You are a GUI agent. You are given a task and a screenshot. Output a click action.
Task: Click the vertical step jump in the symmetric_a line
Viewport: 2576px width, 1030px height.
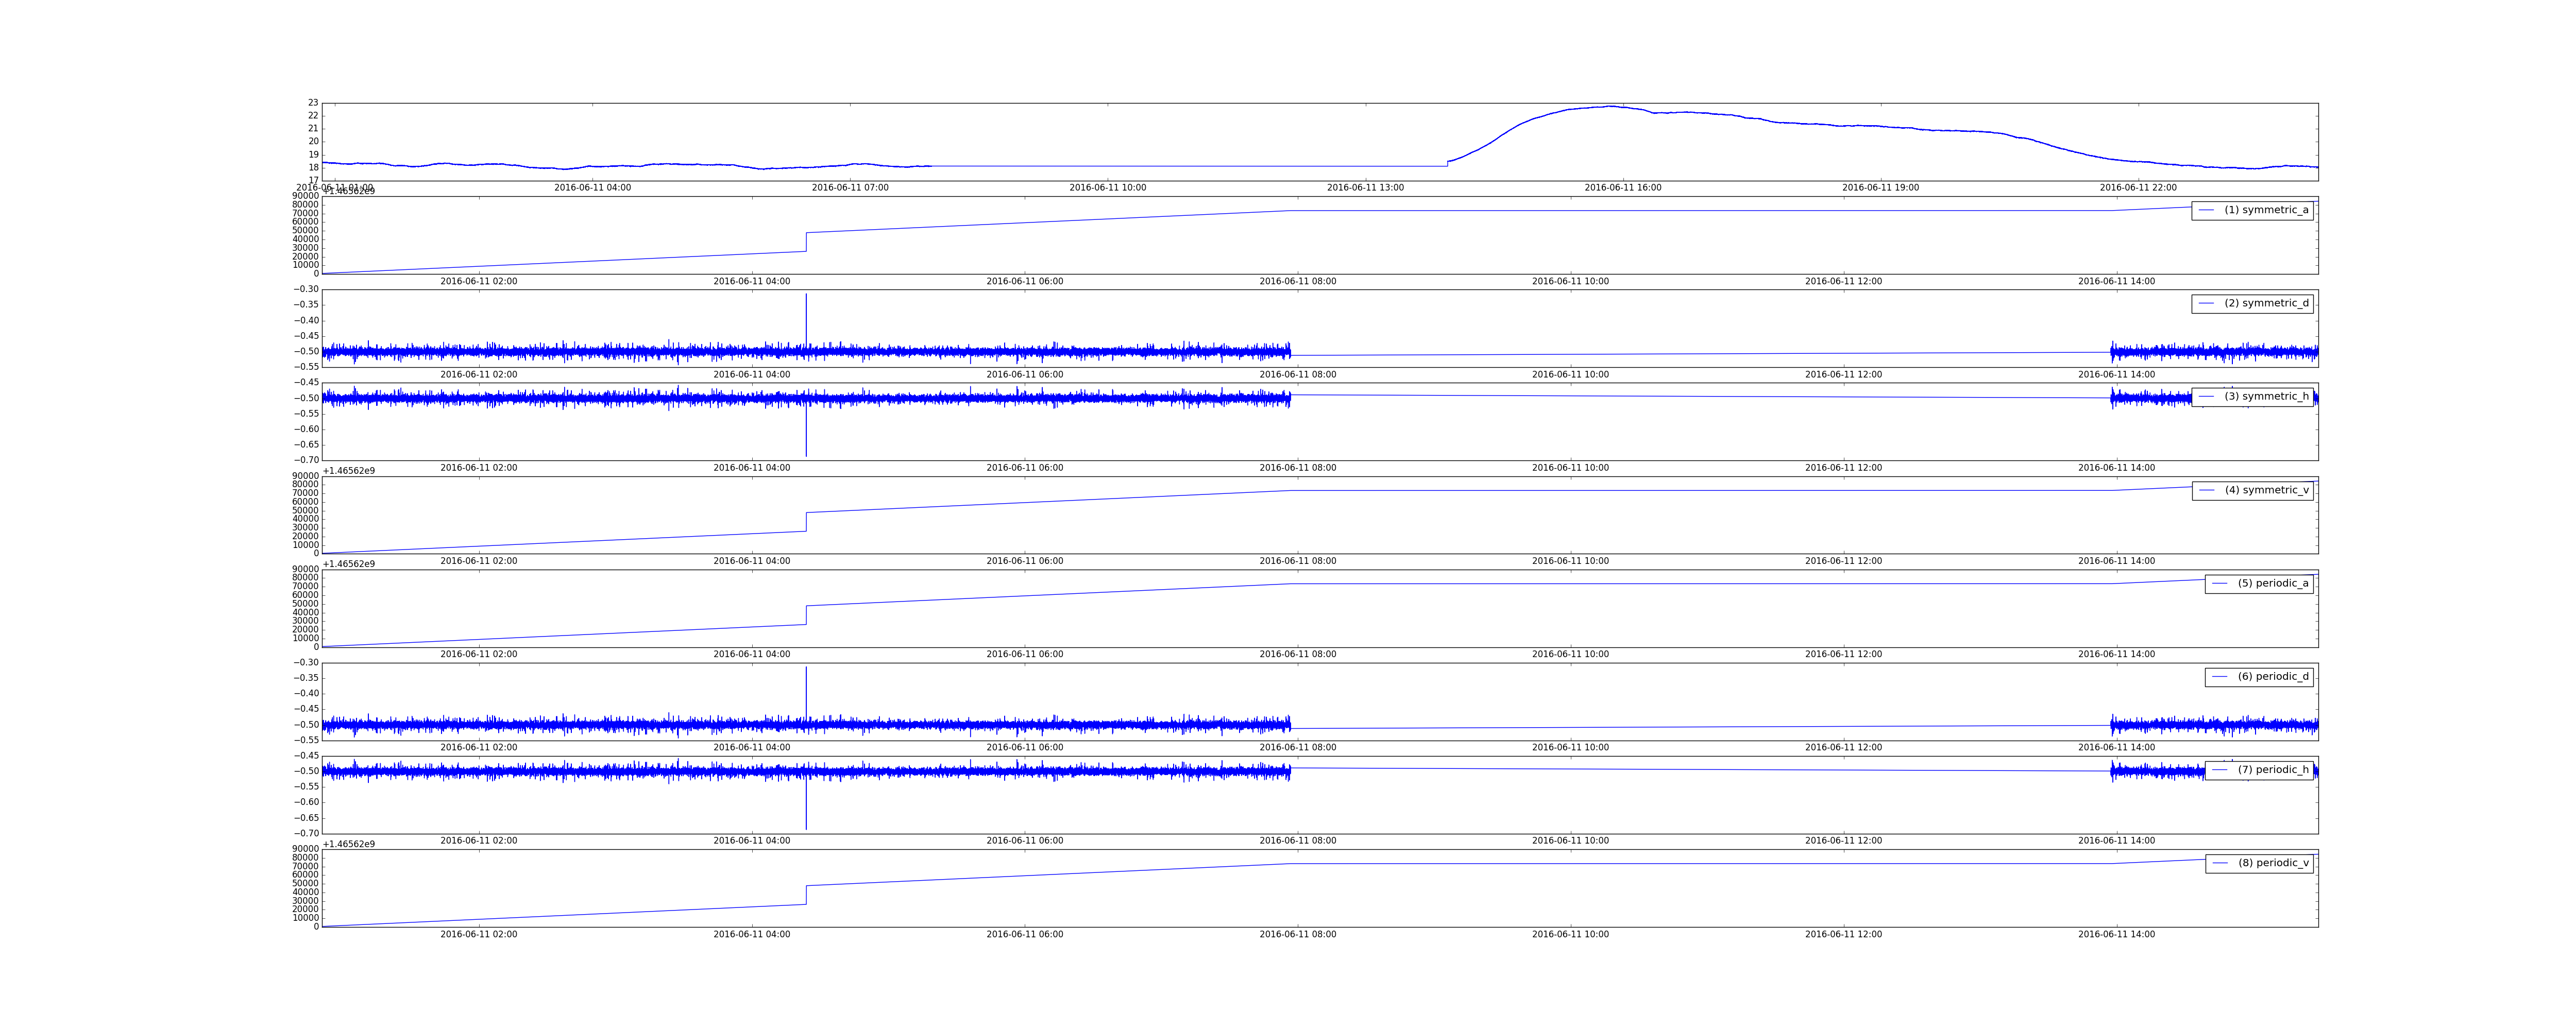(806, 242)
